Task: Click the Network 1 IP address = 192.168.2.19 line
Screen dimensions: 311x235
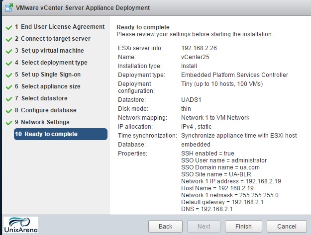Action: 231,181
